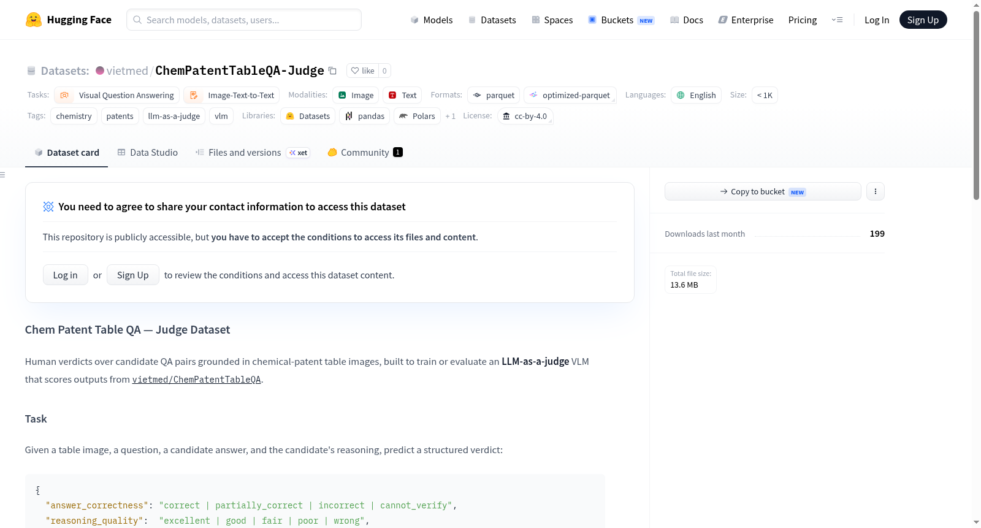Open Buckets in the top navigation
This screenshot has height=528, width=981.
click(x=620, y=20)
